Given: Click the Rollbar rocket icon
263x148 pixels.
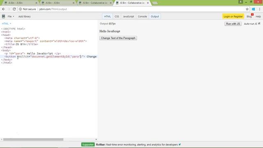Looking at the screenshot, I should click(180, 144).
